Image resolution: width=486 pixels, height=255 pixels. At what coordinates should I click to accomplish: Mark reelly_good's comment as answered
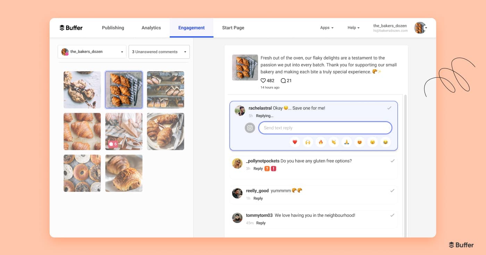[393, 190]
